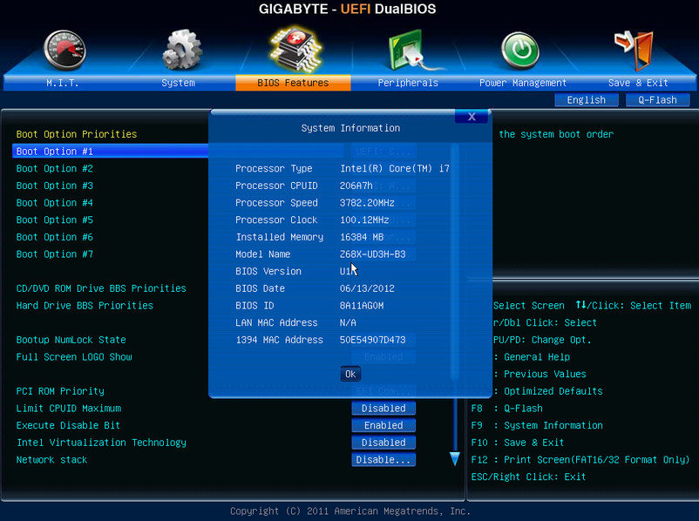Click Model Name value Z68X-UD3H-B3
The width and height of the screenshot is (699, 521).
pyautogui.click(x=373, y=254)
